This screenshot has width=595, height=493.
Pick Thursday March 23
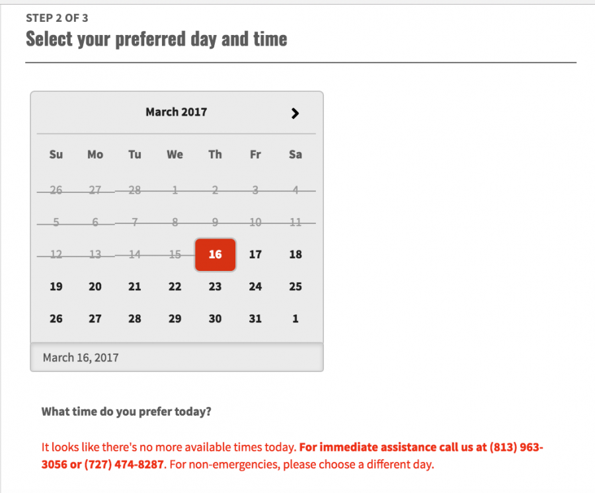(215, 286)
